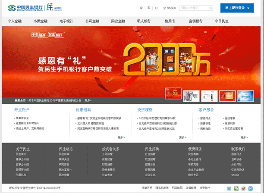Screen dimensions: 264x193
Task: Open 小微金融 menu
Action: tap(41, 21)
